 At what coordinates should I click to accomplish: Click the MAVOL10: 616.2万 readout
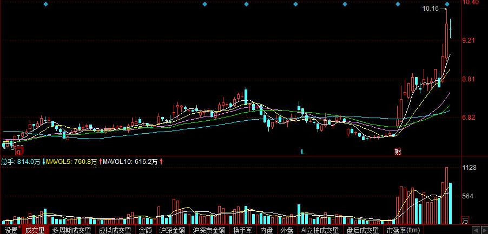coord(130,162)
